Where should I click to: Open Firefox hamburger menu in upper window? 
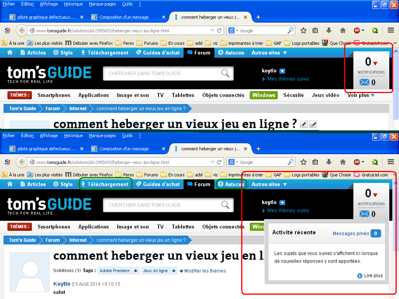pyautogui.click(x=391, y=31)
